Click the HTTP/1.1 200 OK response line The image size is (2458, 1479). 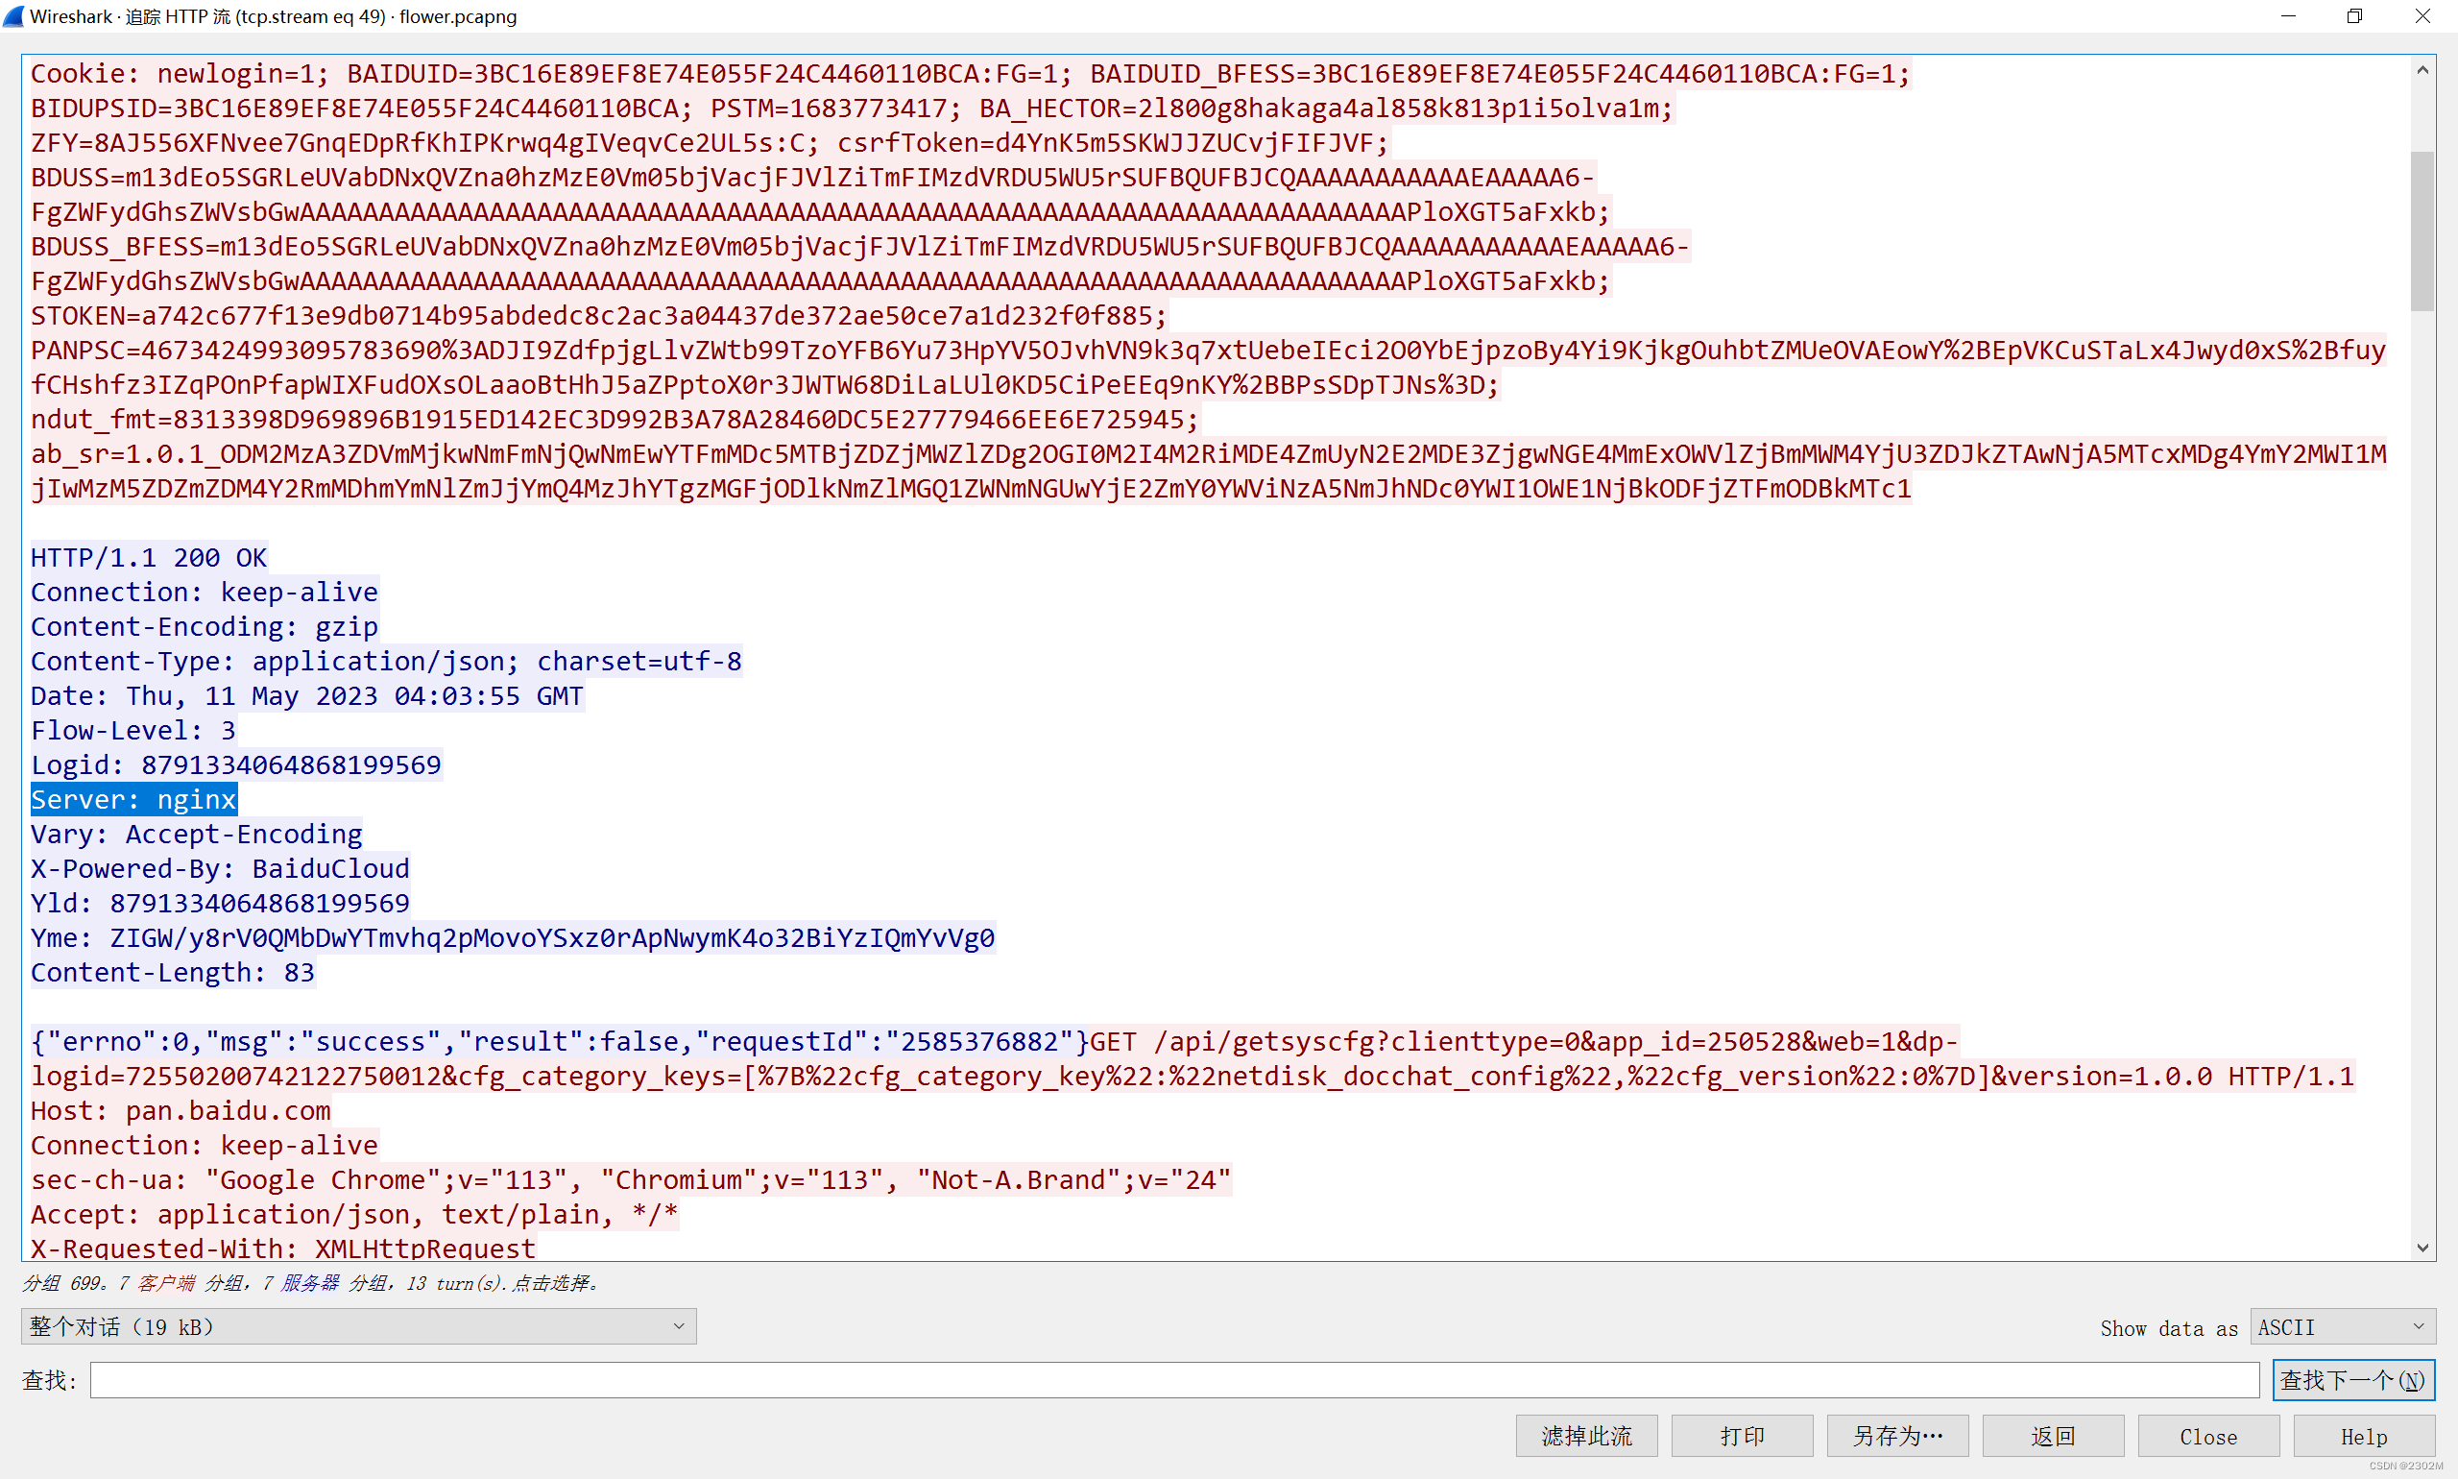click(149, 557)
